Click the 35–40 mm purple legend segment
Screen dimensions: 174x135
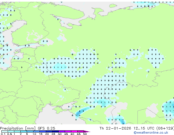click(x=68, y=131)
